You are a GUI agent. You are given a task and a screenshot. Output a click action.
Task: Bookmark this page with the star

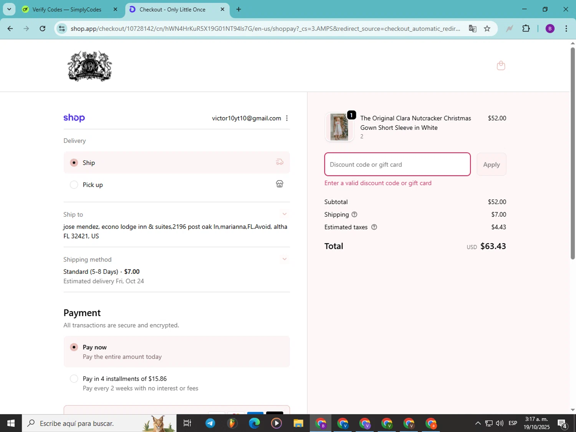(x=487, y=28)
